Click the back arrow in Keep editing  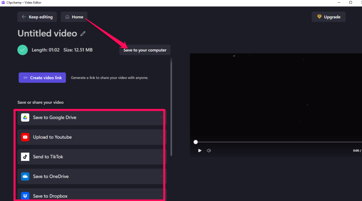24,17
